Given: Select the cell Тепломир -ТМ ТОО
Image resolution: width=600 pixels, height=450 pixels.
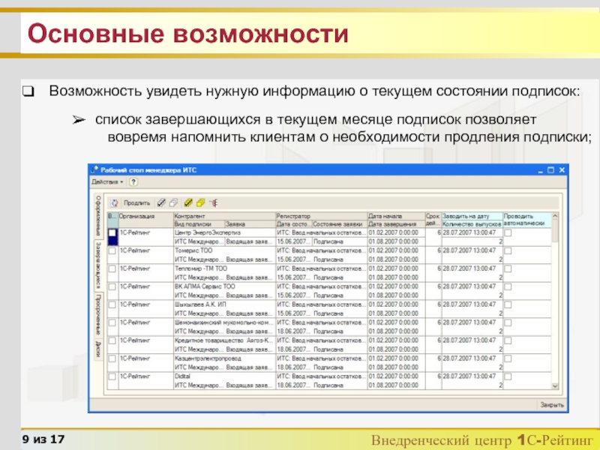Looking at the screenshot, I should pyautogui.click(x=224, y=268).
